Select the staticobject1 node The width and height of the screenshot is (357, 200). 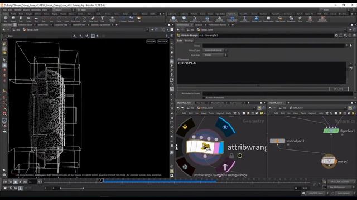tap(277, 141)
